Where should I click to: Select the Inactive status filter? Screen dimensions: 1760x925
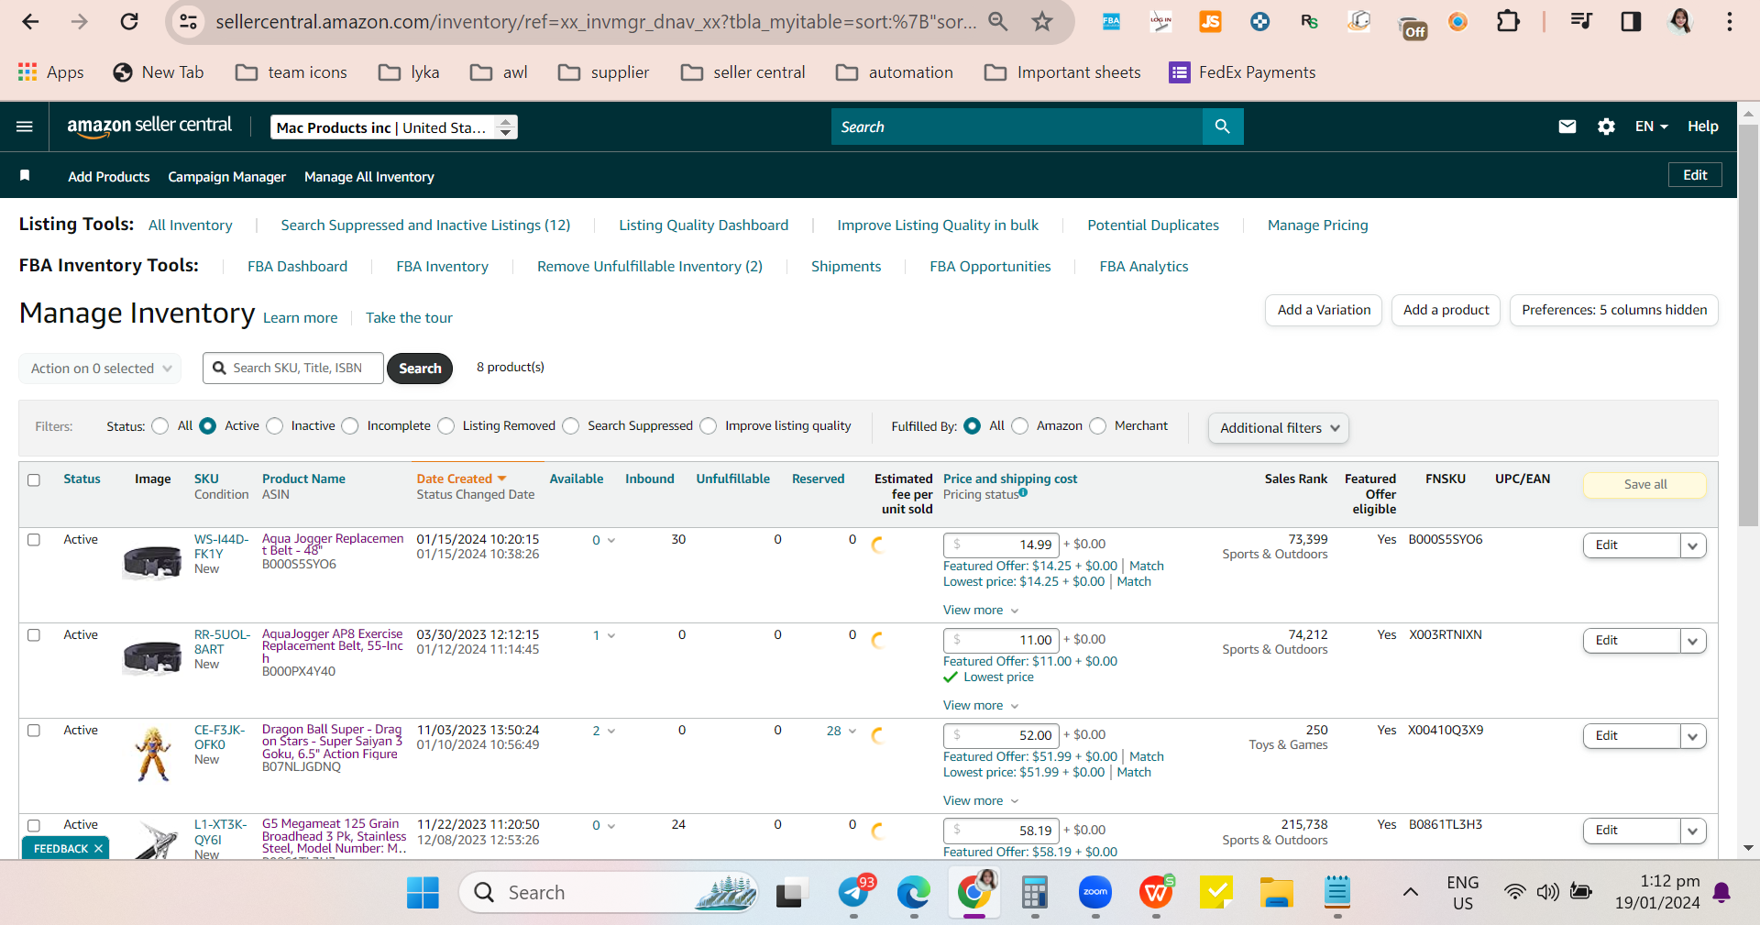pos(275,426)
